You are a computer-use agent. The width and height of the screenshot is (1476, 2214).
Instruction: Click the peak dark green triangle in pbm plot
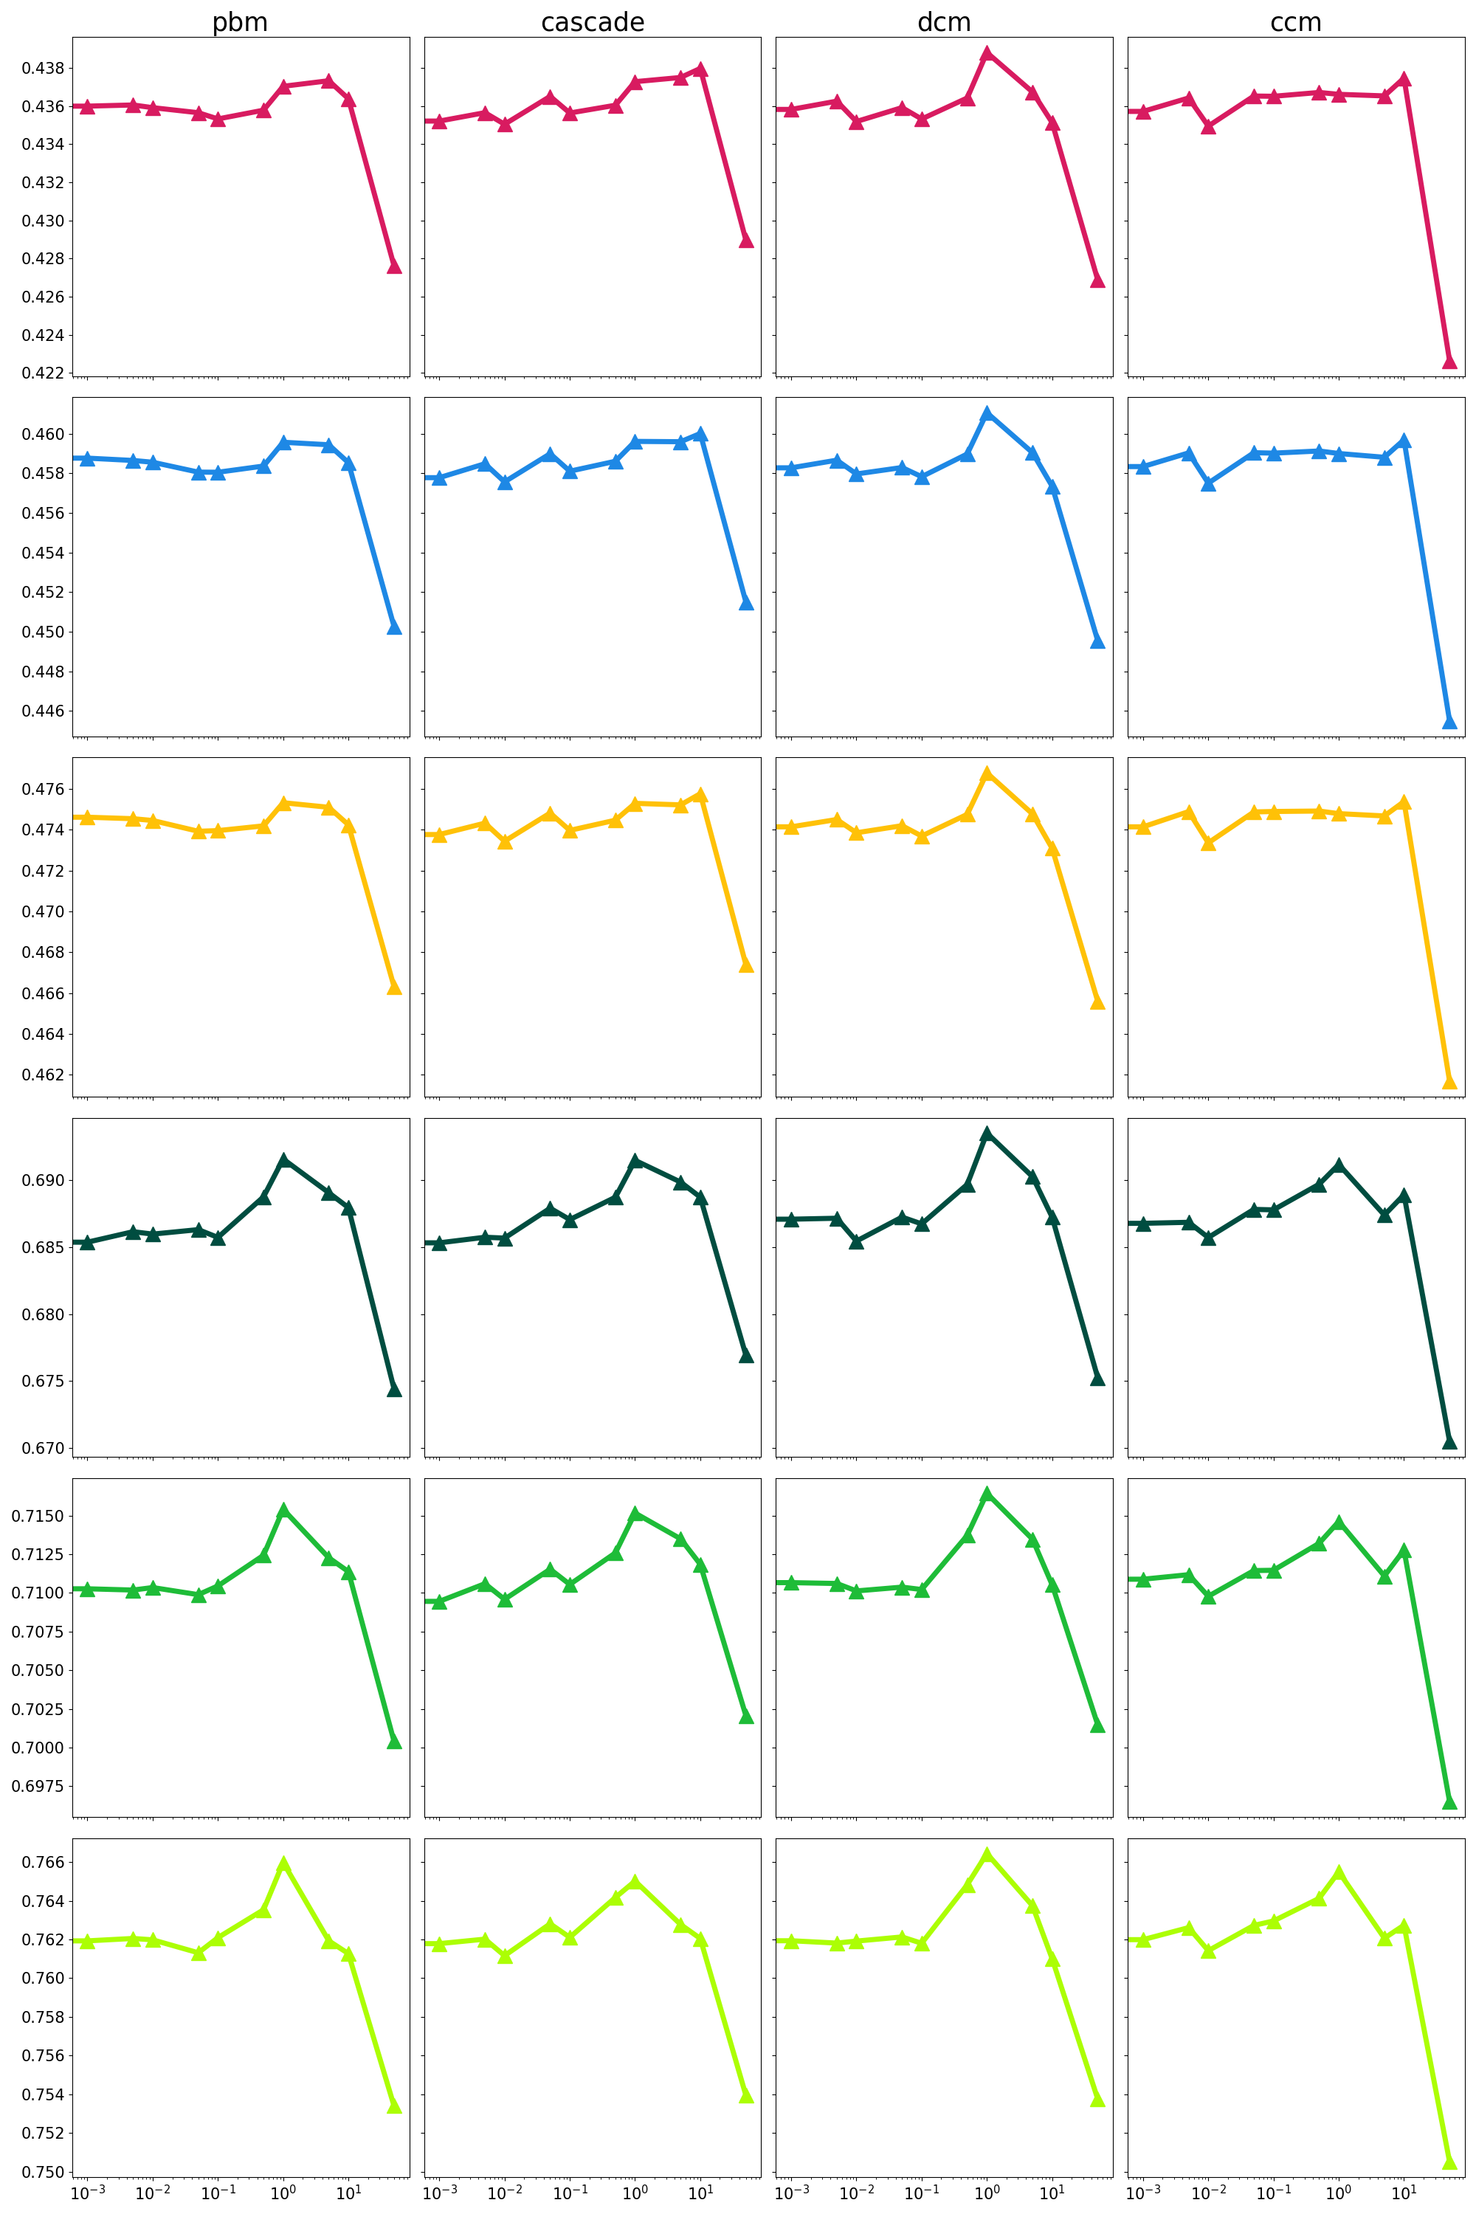pyautogui.click(x=283, y=1159)
